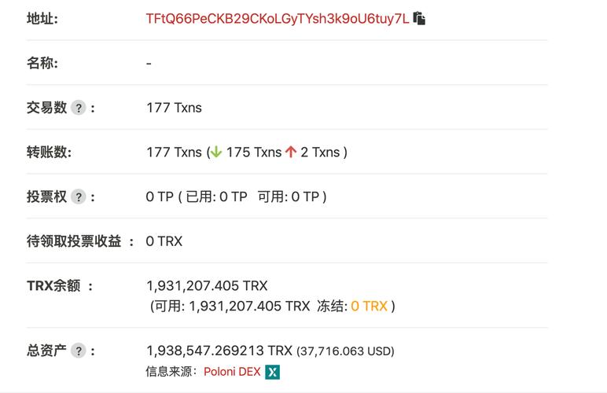Click the 175 Txns incoming transfers text
The image size is (607, 393).
click(254, 152)
